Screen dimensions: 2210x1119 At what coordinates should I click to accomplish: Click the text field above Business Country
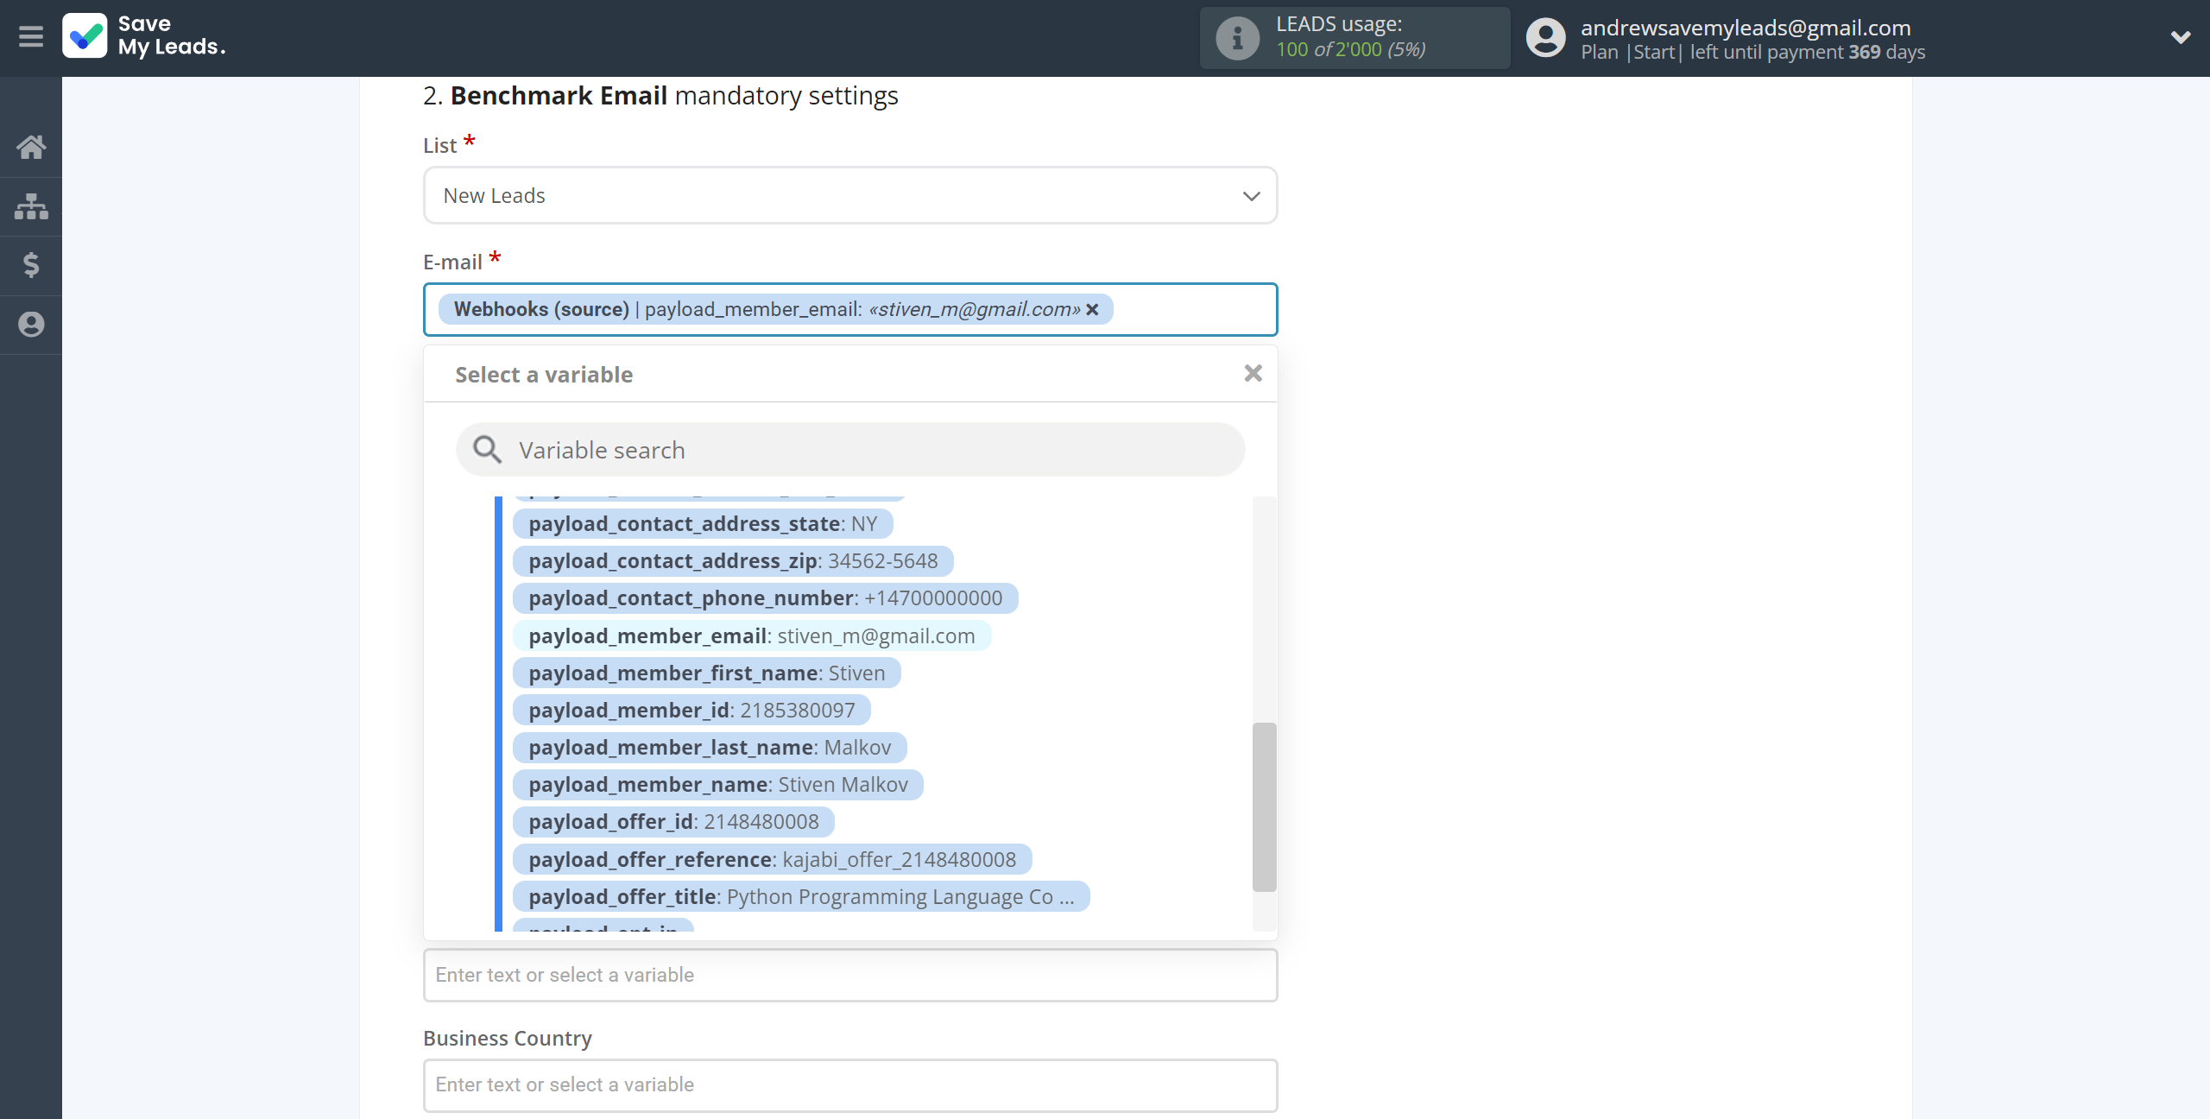[x=850, y=976]
